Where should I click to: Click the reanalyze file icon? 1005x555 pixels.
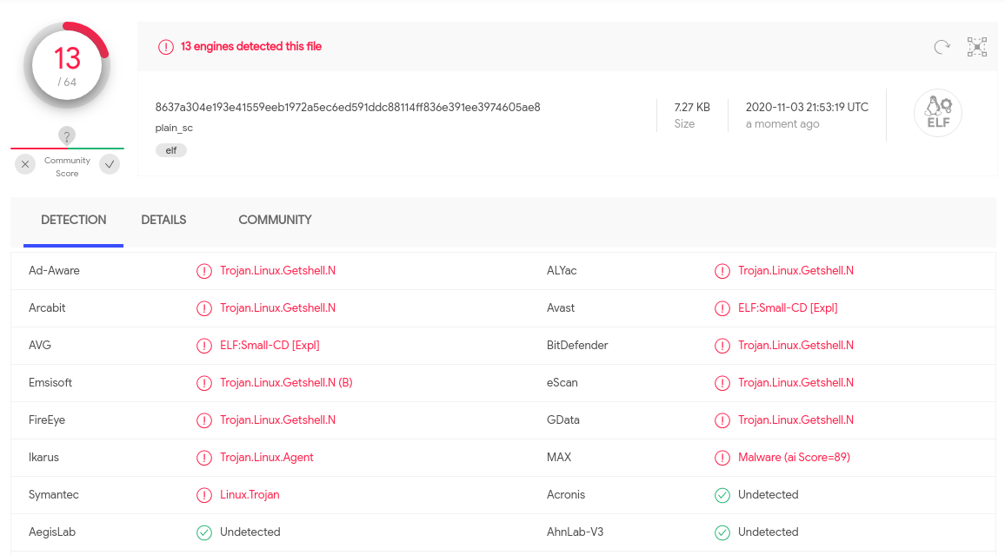pos(942,47)
